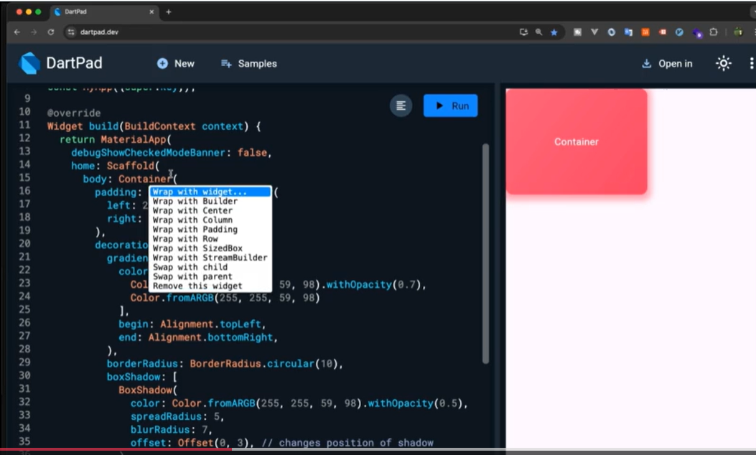Screen dimensions: 756x455
Task: Toggle light/dark theme sun icon
Action: tap(723, 63)
